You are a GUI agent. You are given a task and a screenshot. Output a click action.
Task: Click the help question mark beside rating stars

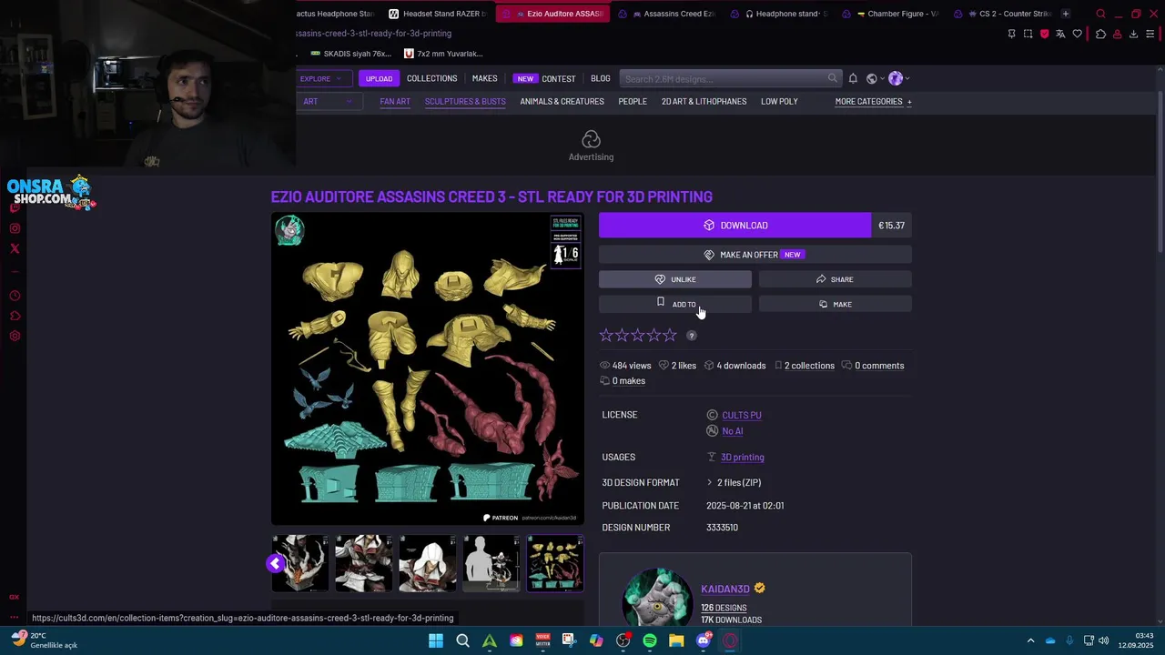(x=692, y=336)
